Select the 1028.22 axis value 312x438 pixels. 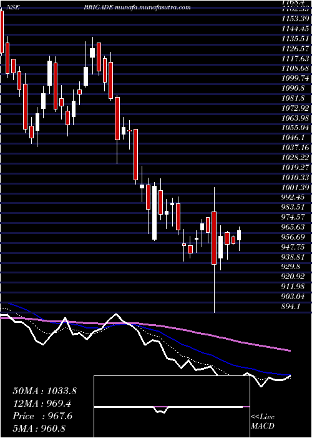click(x=296, y=158)
